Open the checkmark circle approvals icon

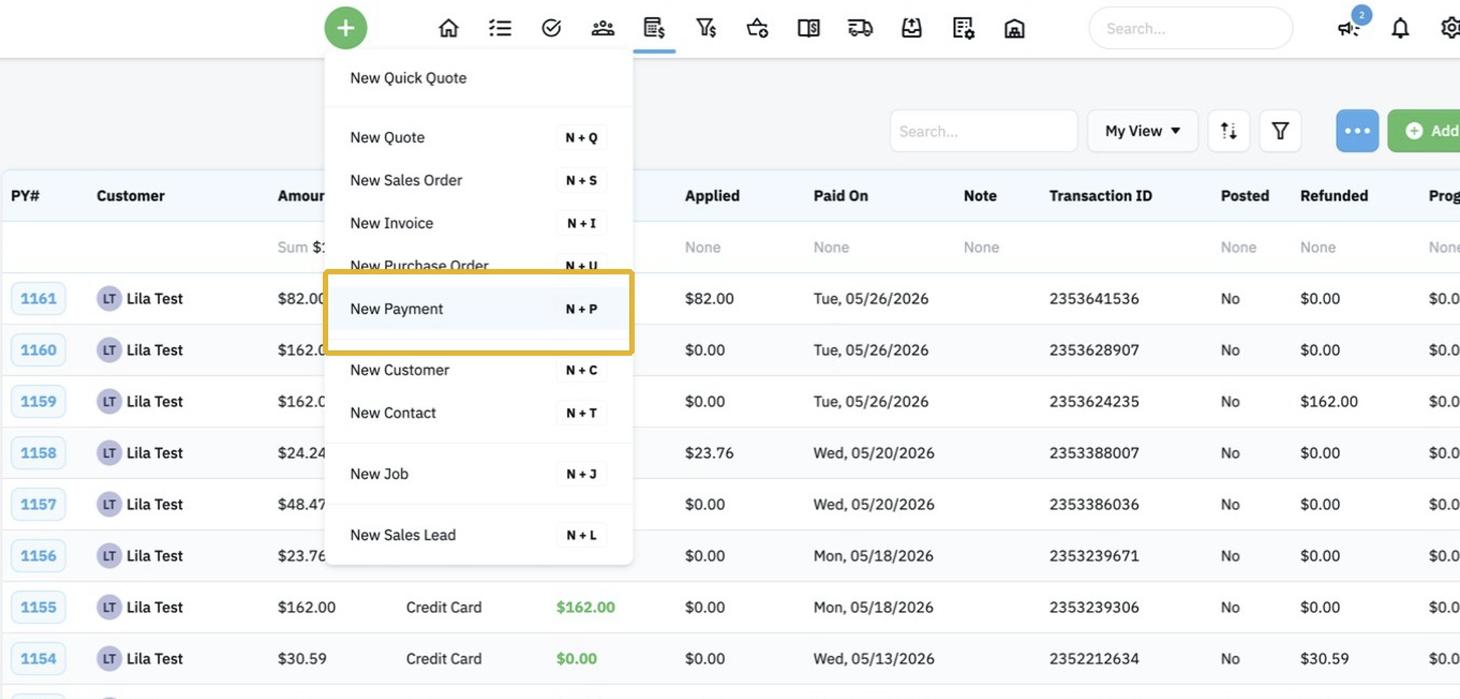552,28
